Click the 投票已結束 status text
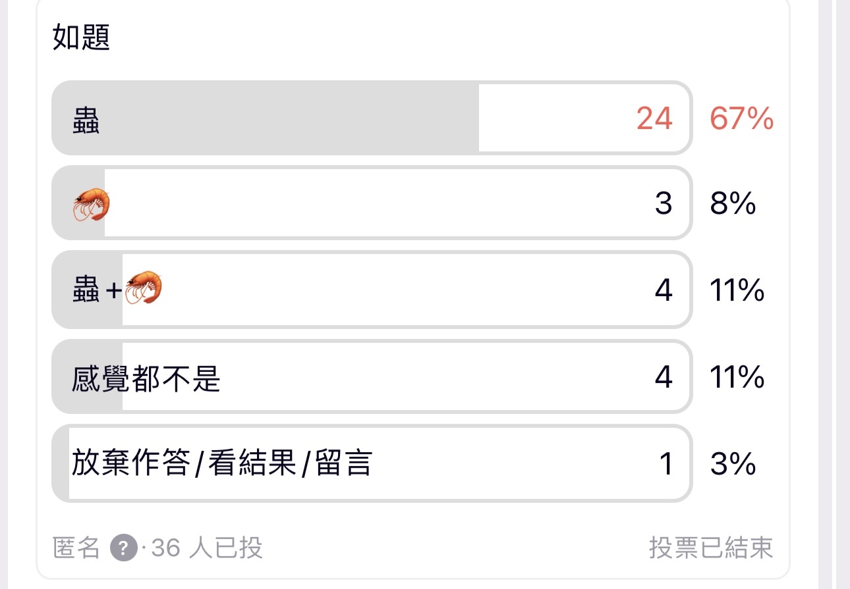Screen dimensions: 850x589 point(711,548)
